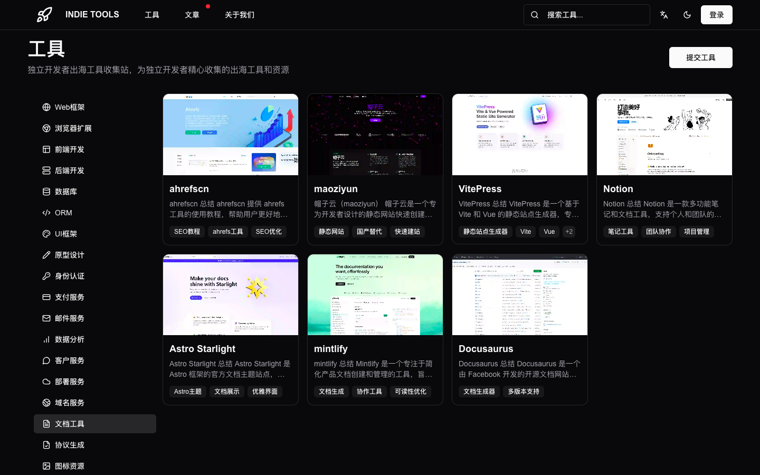Viewport: 760px width, 475px height.
Task: Click the 国产替代 tag
Action: 369,232
